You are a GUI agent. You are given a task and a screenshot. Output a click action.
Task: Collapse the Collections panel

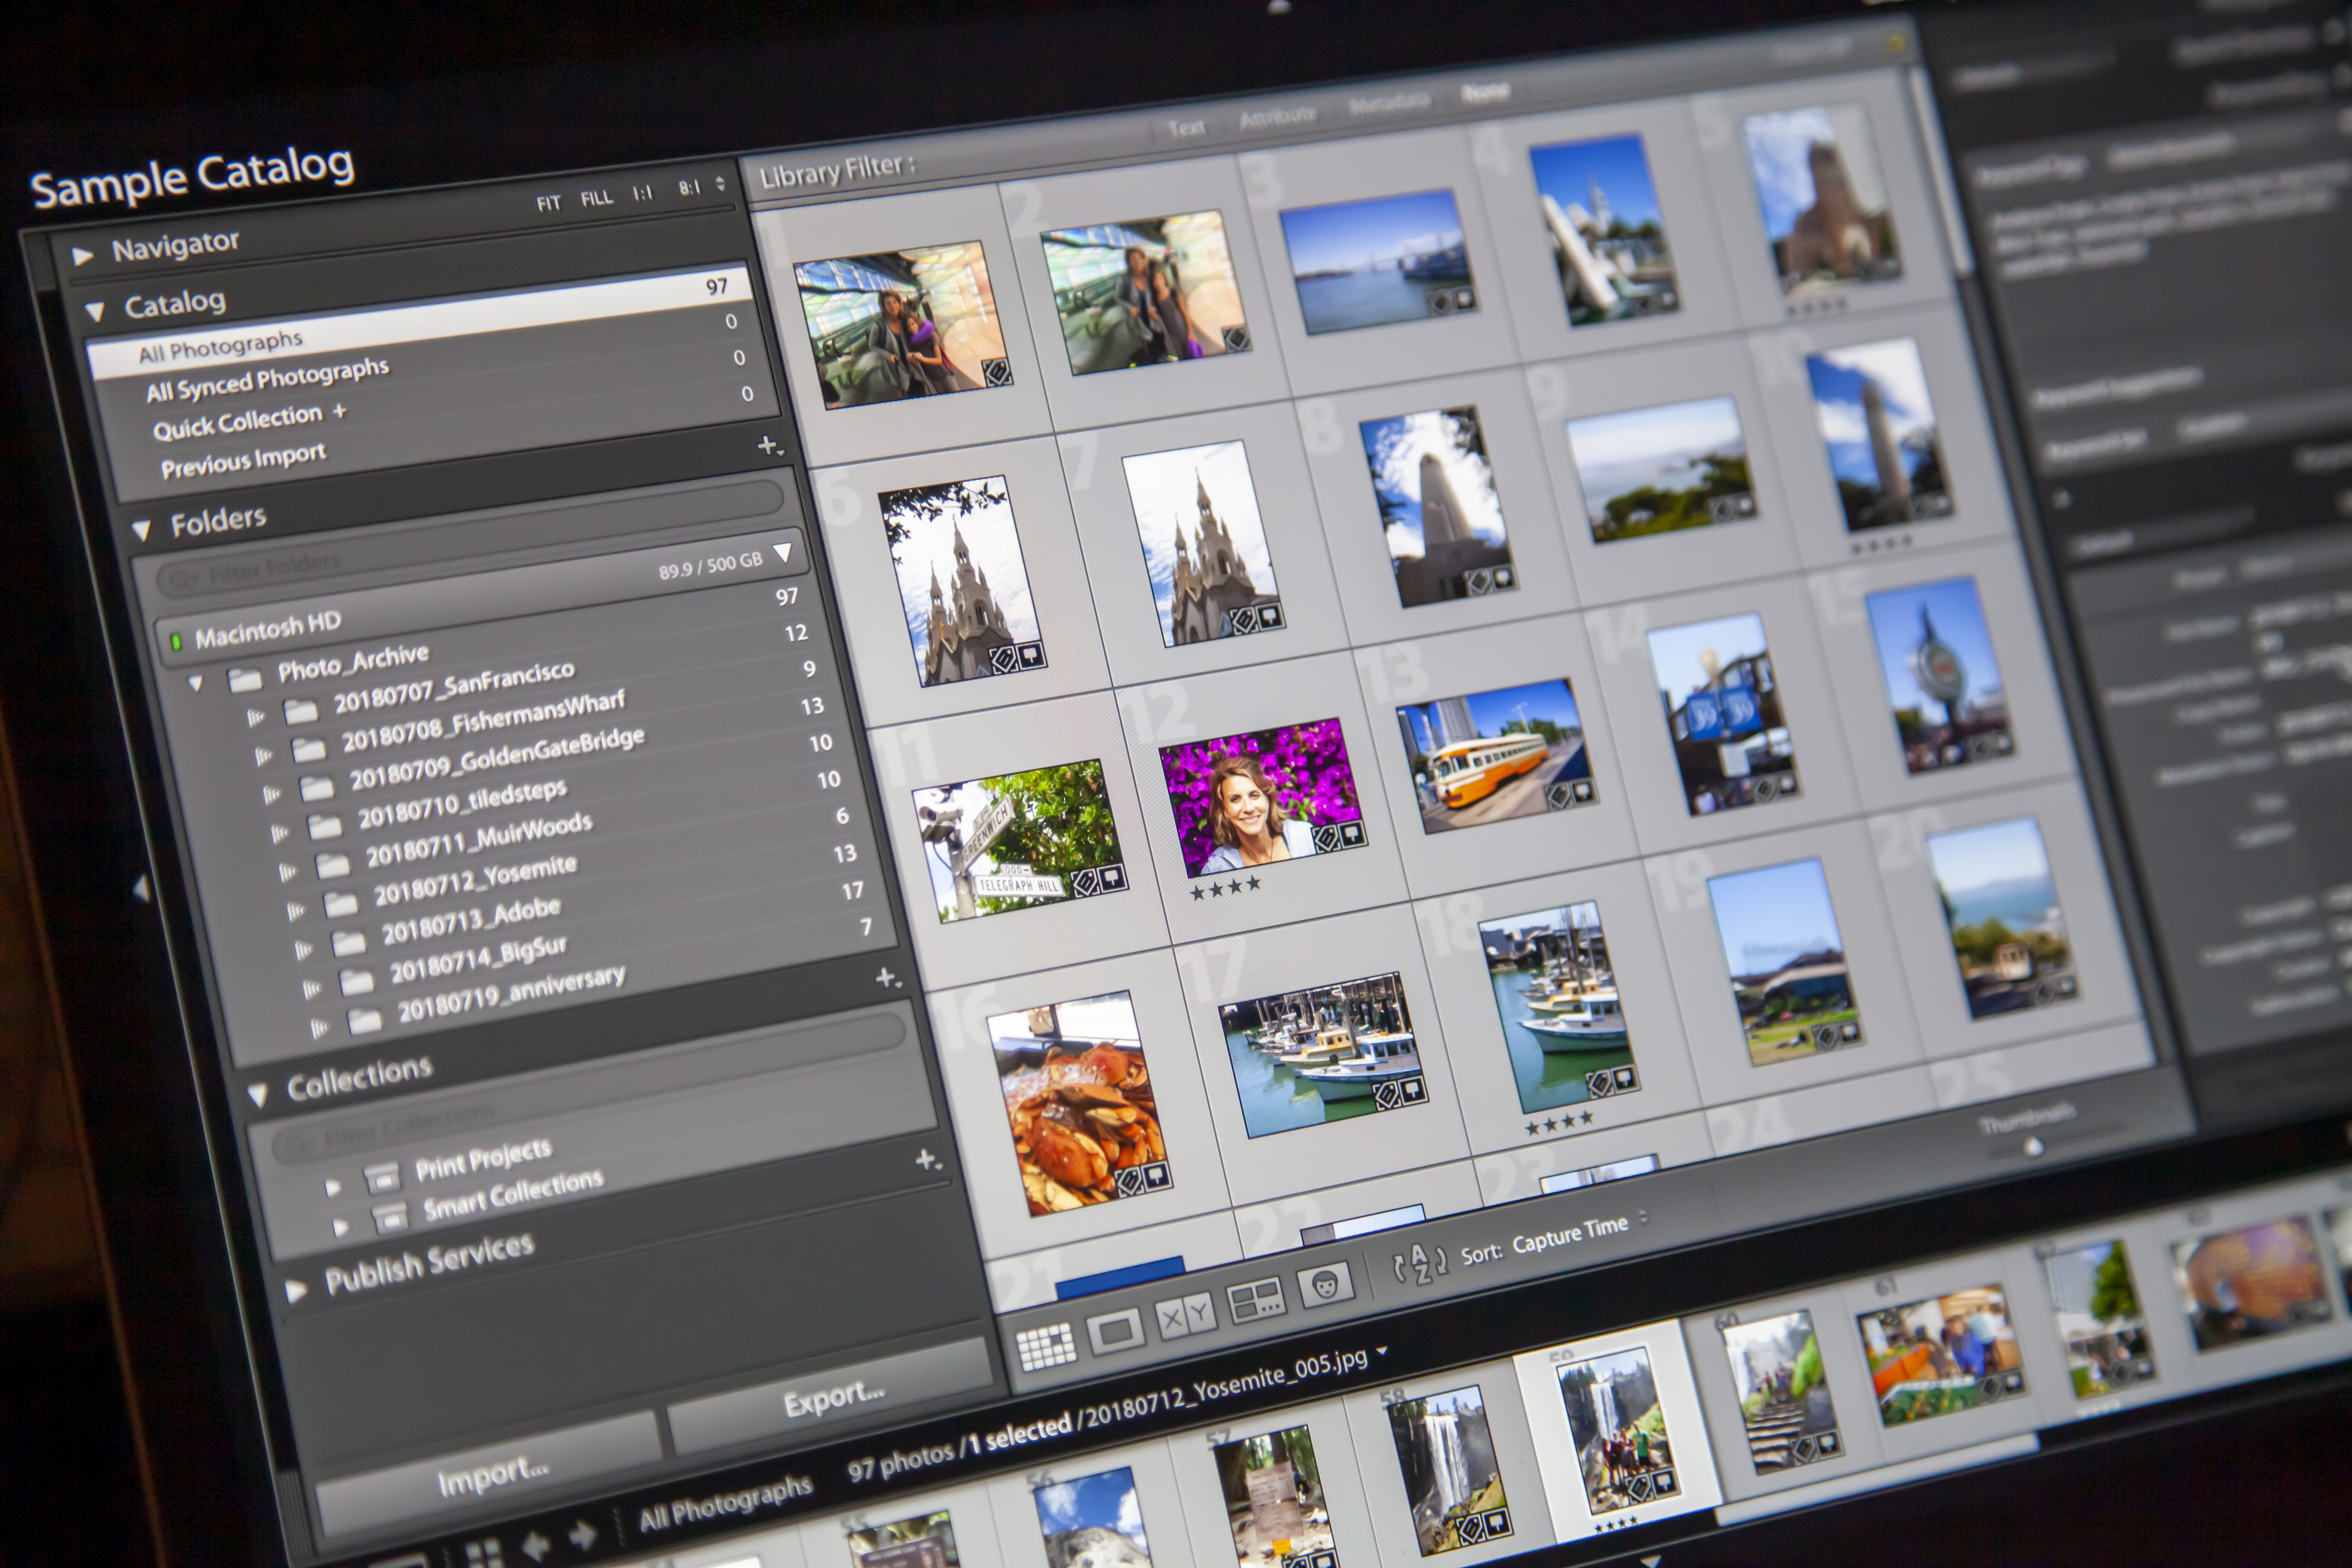tap(258, 1095)
